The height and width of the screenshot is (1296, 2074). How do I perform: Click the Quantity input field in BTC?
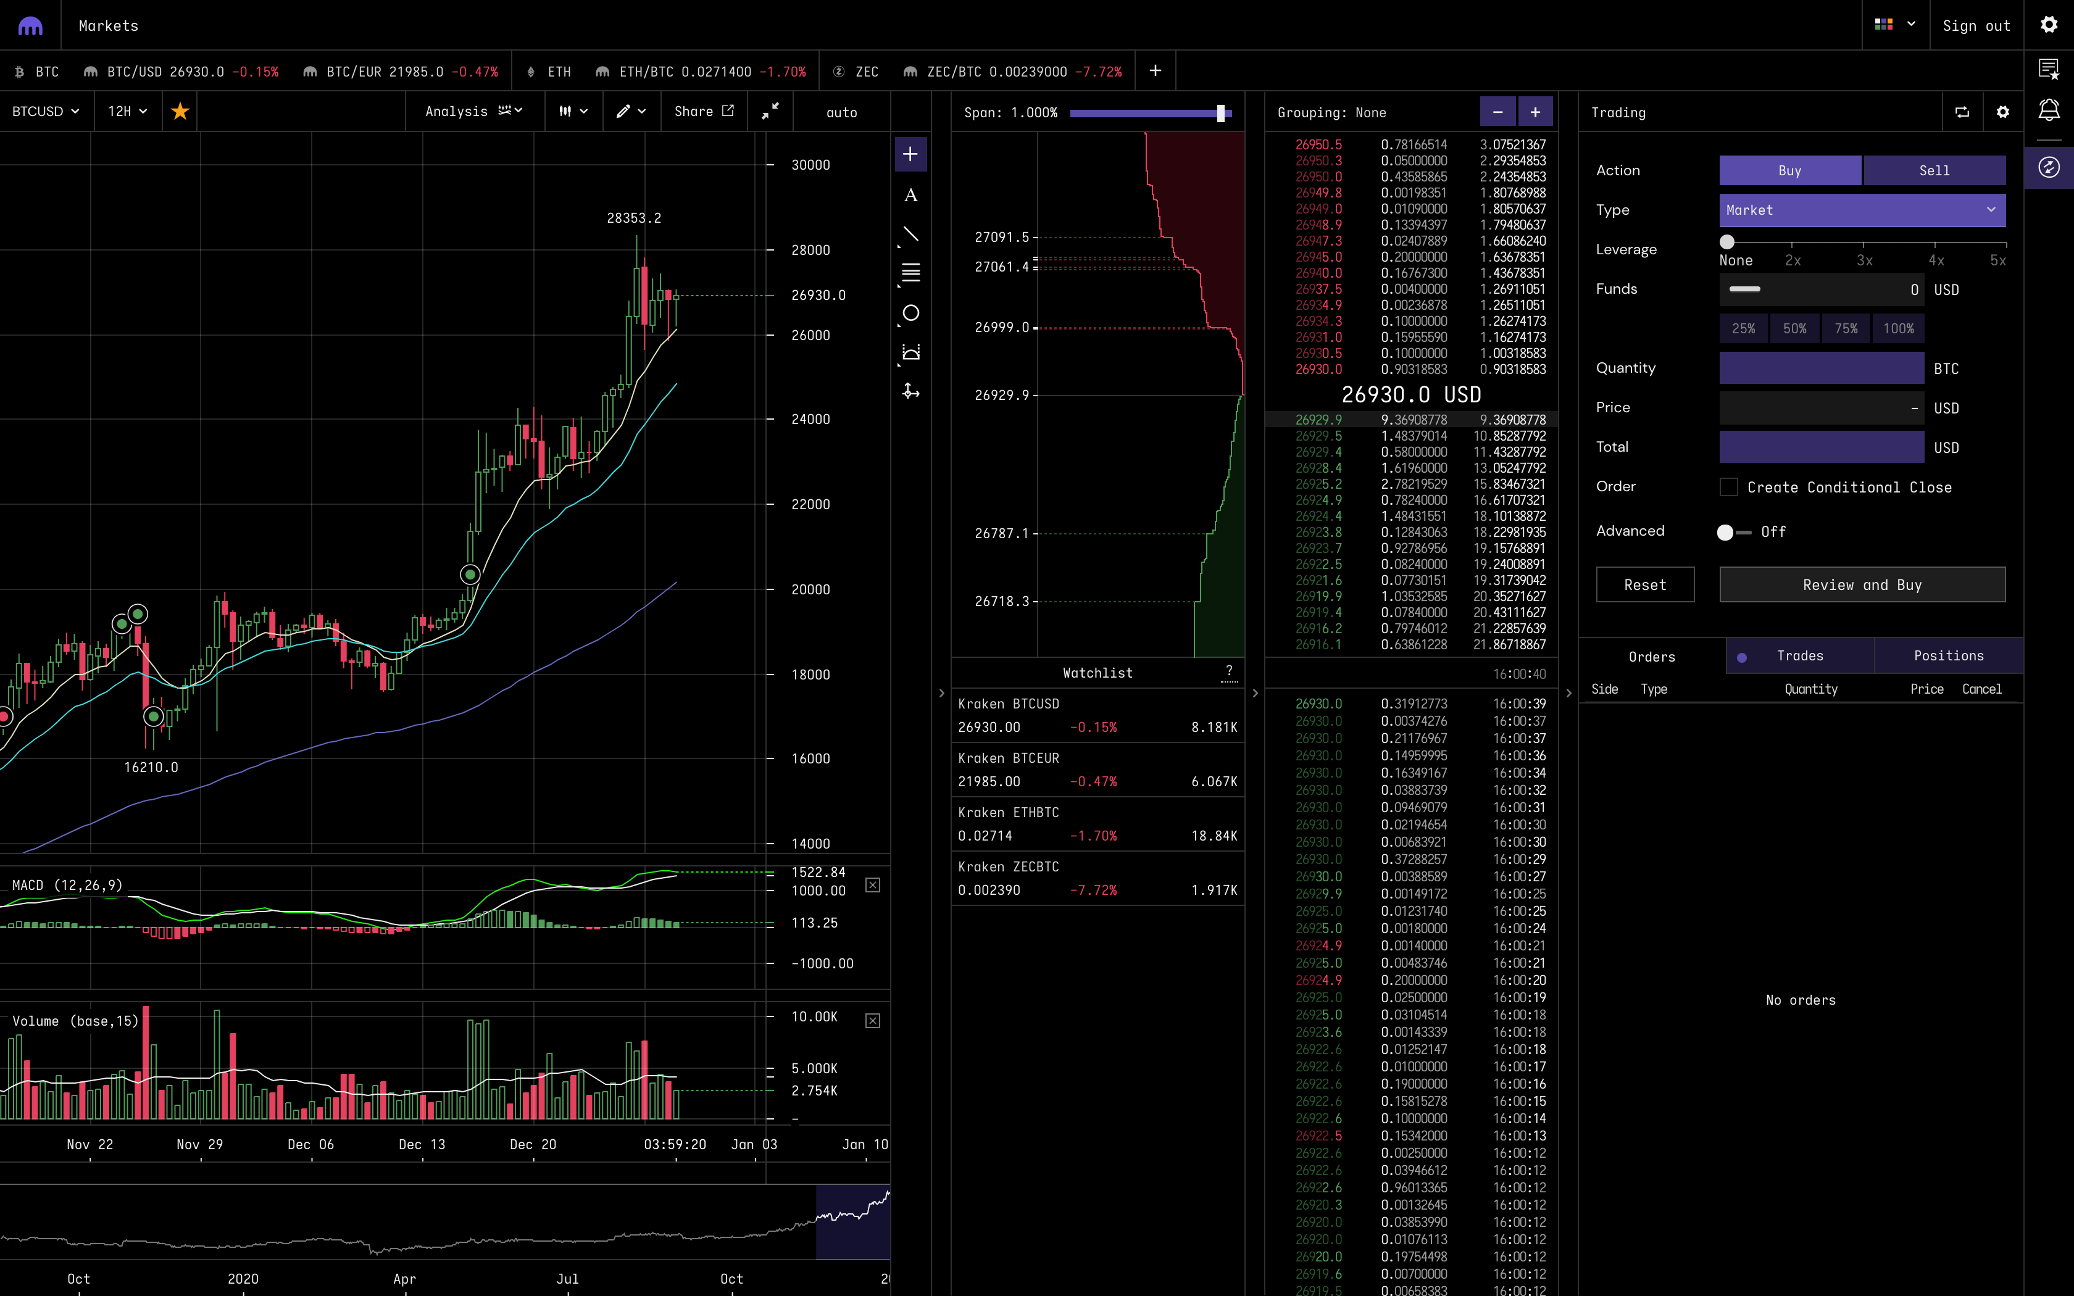coord(1821,368)
